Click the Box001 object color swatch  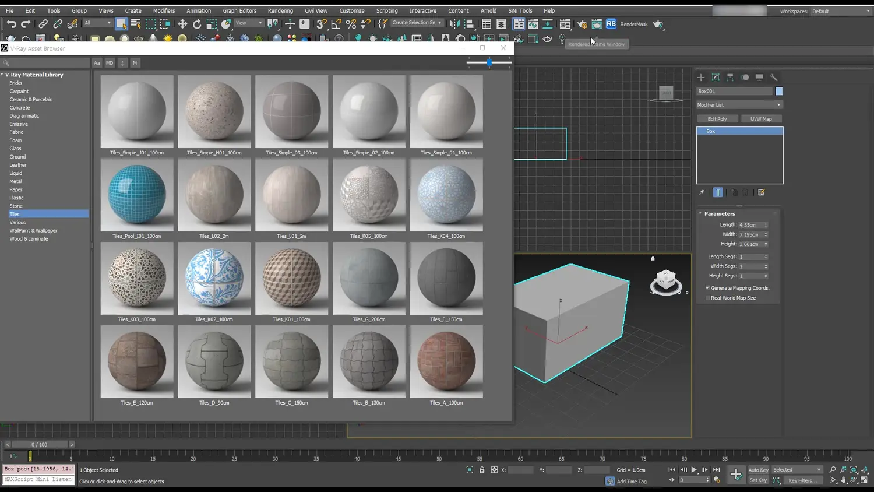tap(779, 92)
